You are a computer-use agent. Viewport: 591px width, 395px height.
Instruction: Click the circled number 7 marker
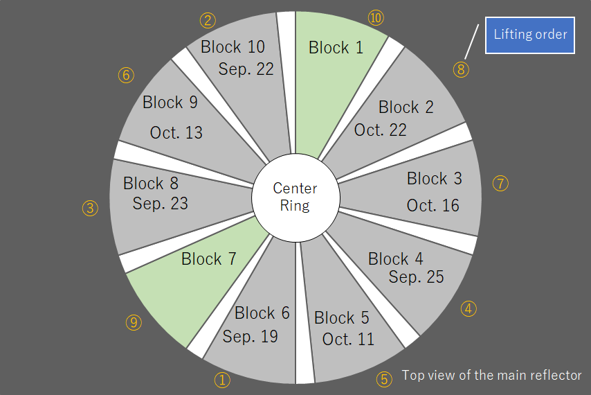(500, 184)
